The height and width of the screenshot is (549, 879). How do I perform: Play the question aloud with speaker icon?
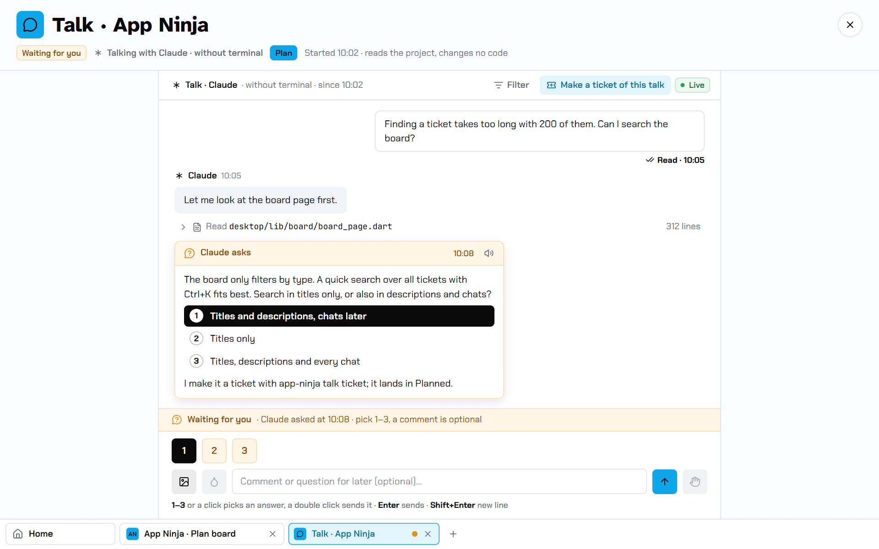click(489, 253)
